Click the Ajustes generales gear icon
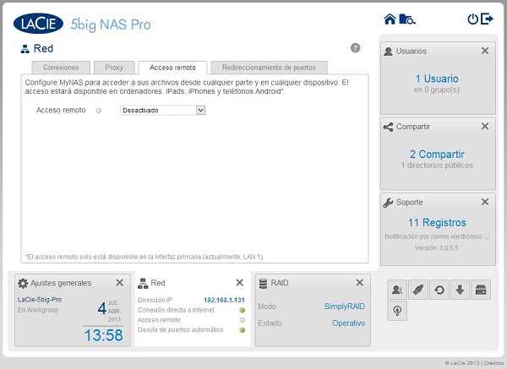507x369 pixels. coord(23,284)
